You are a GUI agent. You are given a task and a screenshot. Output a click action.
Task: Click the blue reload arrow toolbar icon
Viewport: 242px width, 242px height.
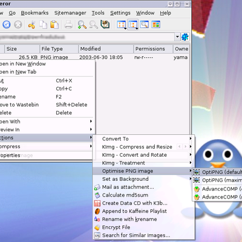[x=7, y=25]
